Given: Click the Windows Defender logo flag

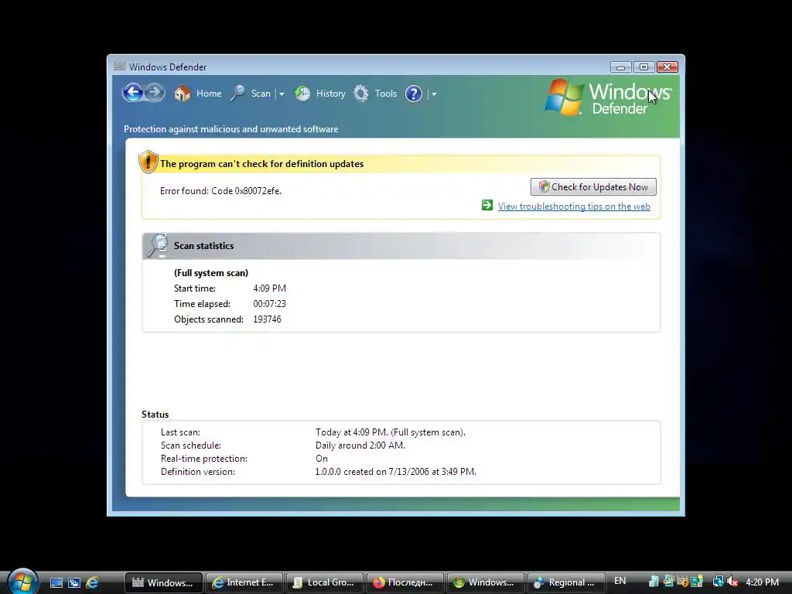Looking at the screenshot, I should coord(565,97).
